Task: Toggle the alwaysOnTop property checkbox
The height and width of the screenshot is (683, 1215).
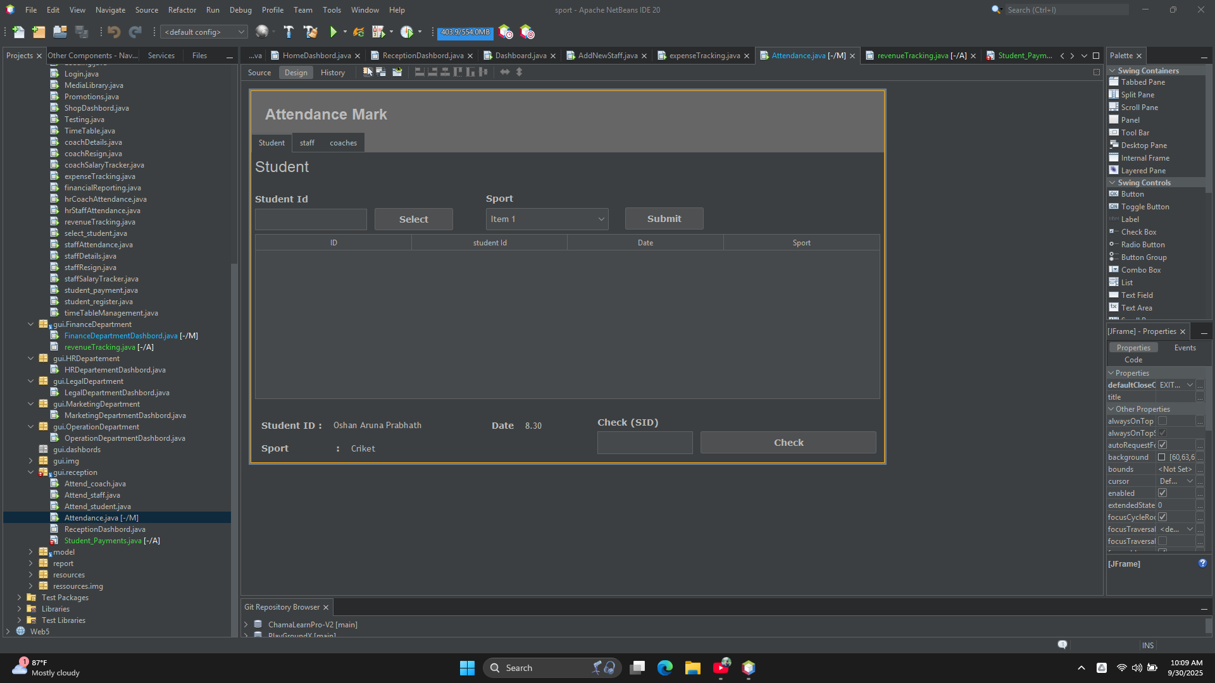Action: click(1162, 421)
